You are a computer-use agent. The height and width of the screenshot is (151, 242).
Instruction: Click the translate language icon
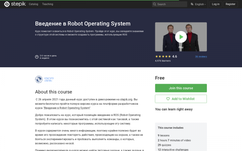[x=192, y=4]
